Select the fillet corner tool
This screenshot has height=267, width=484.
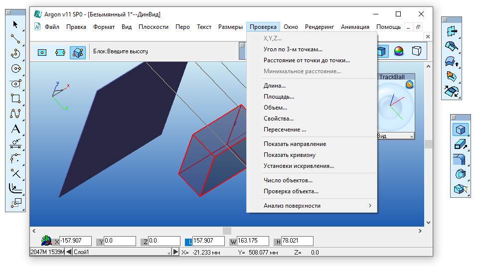tap(15, 158)
